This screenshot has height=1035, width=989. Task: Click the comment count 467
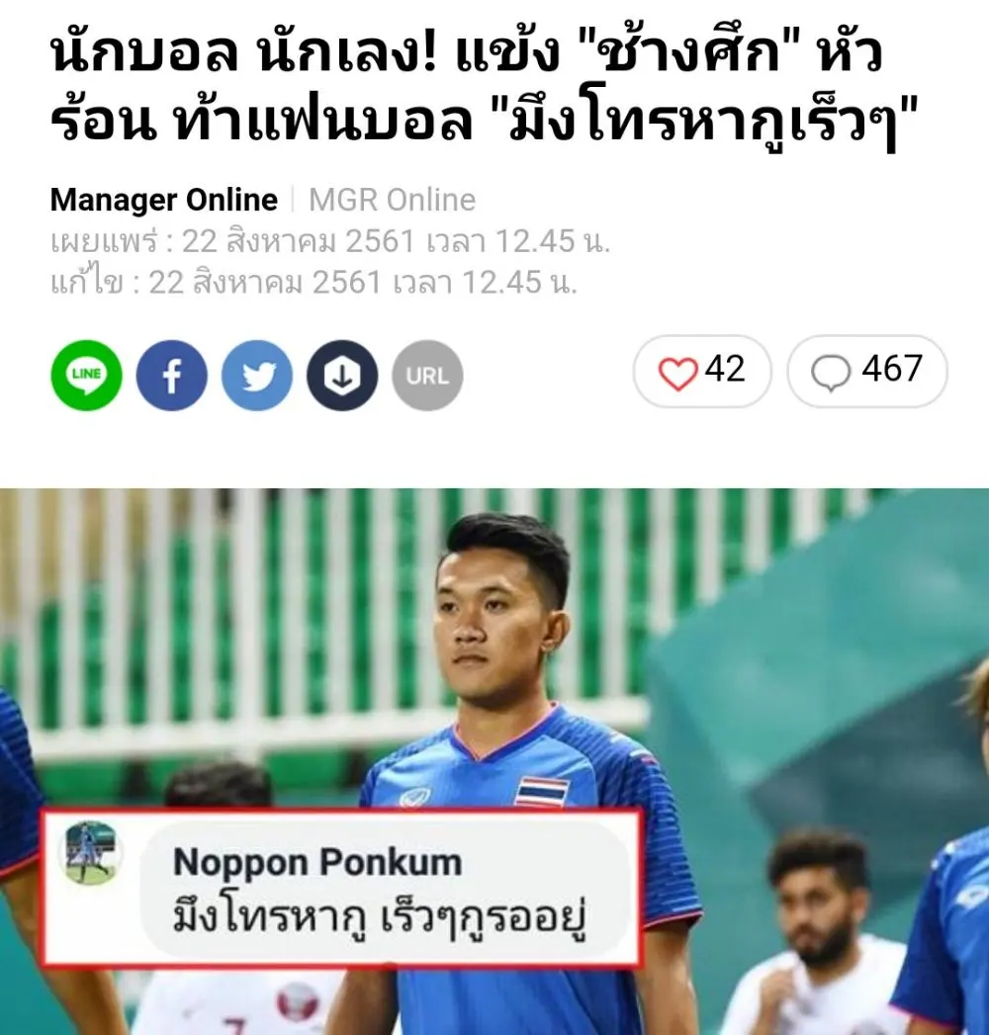(891, 369)
